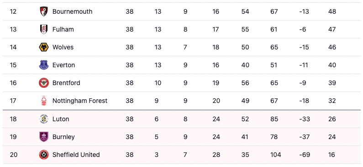Click the Luton Town crest
This screenshot has height=167, width=363.
(x=44, y=119)
